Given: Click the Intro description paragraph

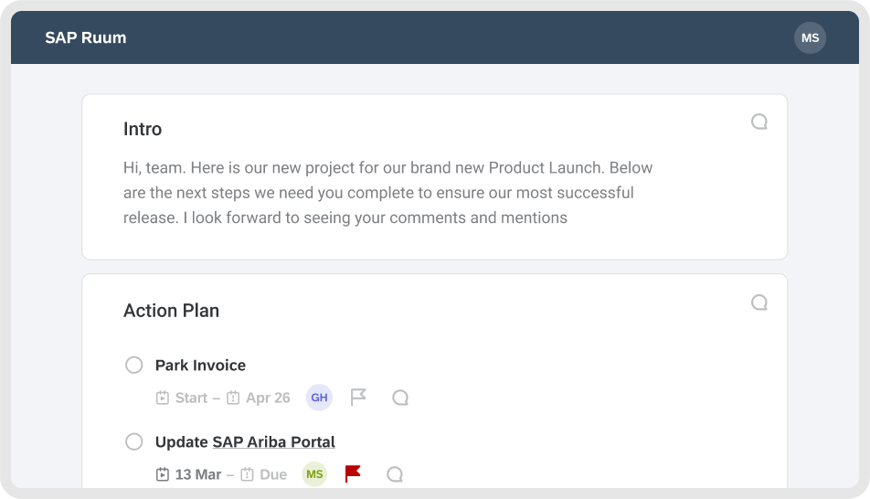Looking at the screenshot, I should 388,193.
